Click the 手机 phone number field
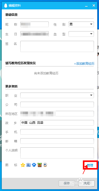Image resolution: width=99 pixels, height=191 pixels. pos(57,132)
